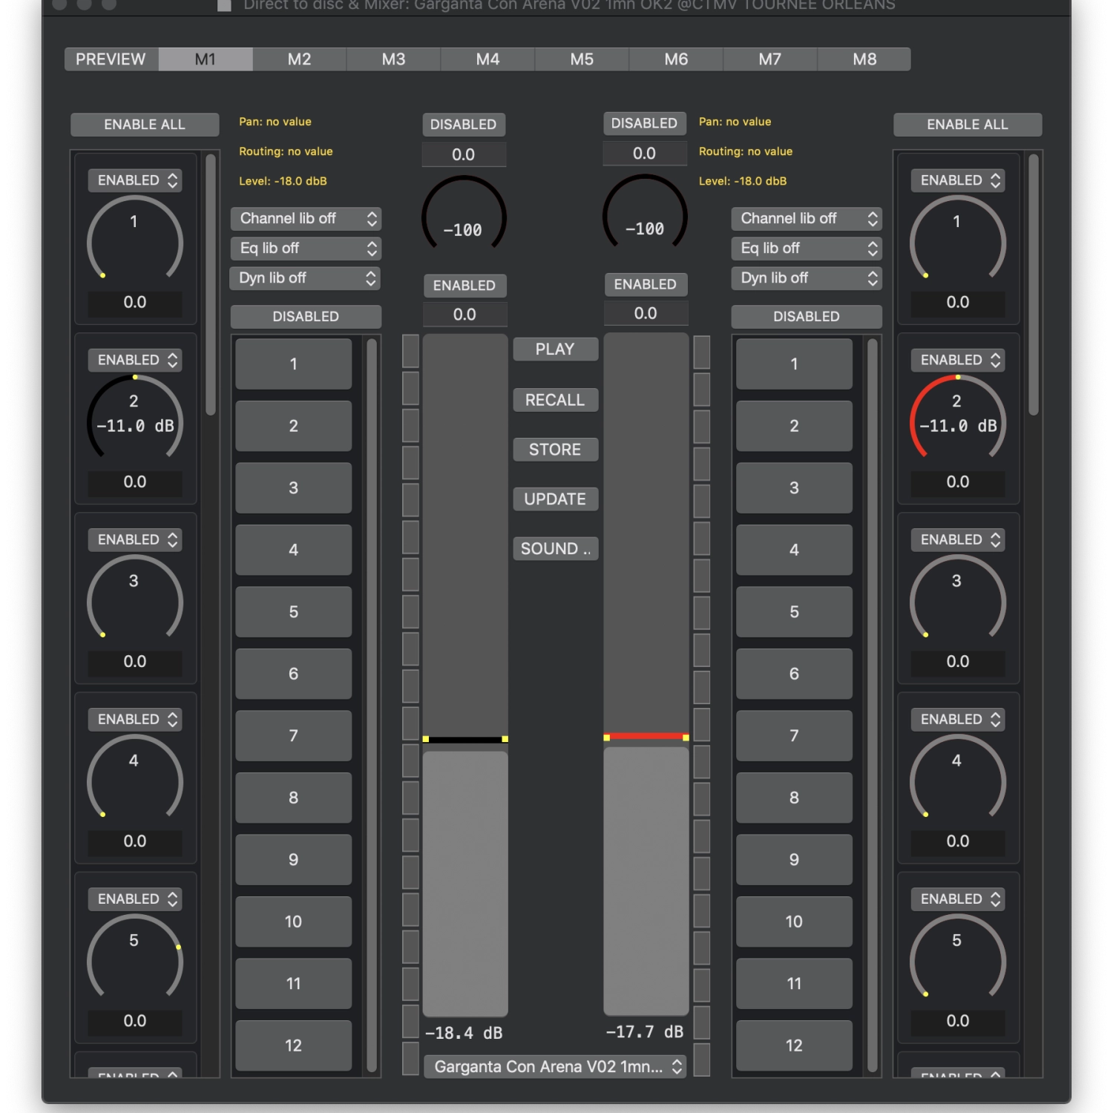
Task: Open the right Eq lib off dropdown
Action: click(x=807, y=249)
